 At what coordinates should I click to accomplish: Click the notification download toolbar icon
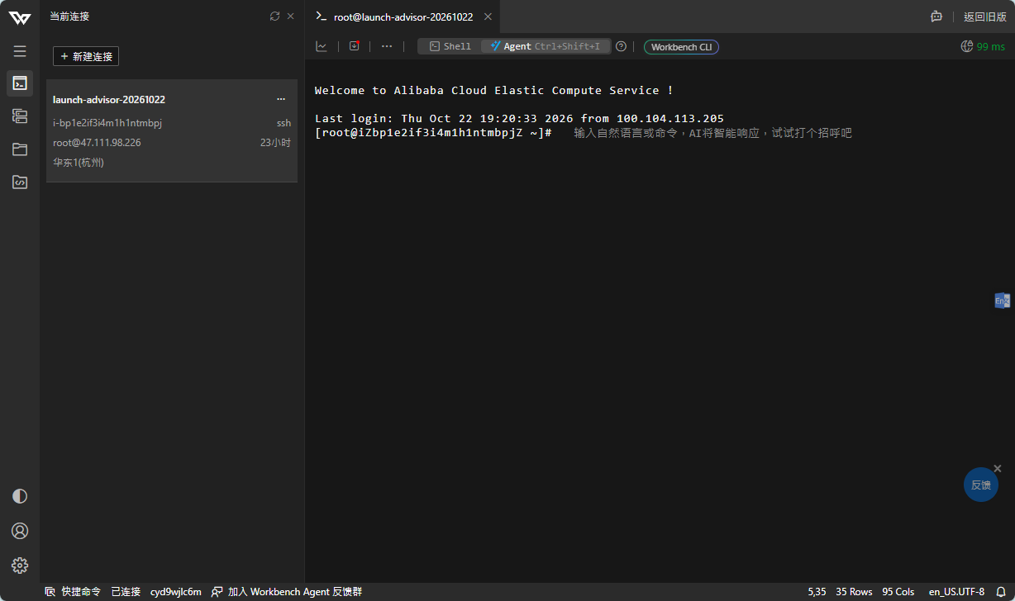(355, 46)
